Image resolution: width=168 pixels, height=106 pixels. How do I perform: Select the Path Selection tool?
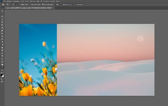pyautogui.click(x=2, y=59)
